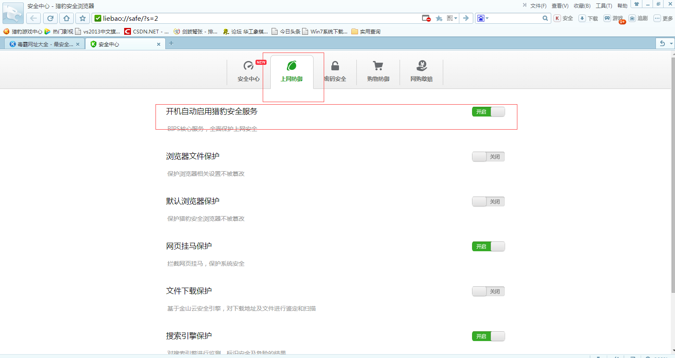
Task: Open the 工具(T) menu
Action: (604, 6)
